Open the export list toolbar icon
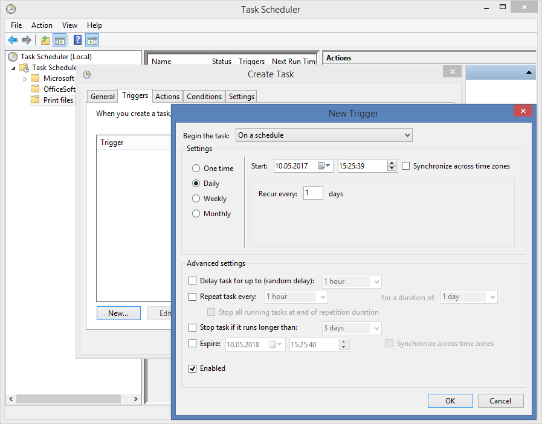The width and height of the screenshot is (542, 424). coord(45,40)
